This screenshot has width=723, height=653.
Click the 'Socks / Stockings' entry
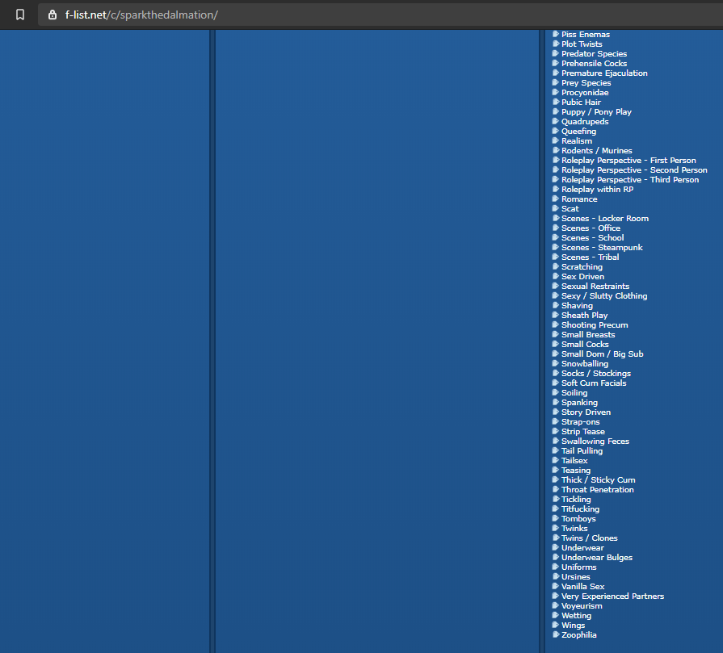pyautogui.click(x=596, y=373)
